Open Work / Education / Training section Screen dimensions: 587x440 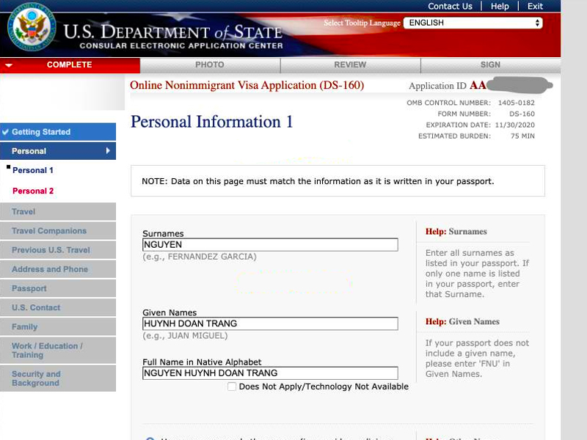pyautogui.click(x=58, y=351)
